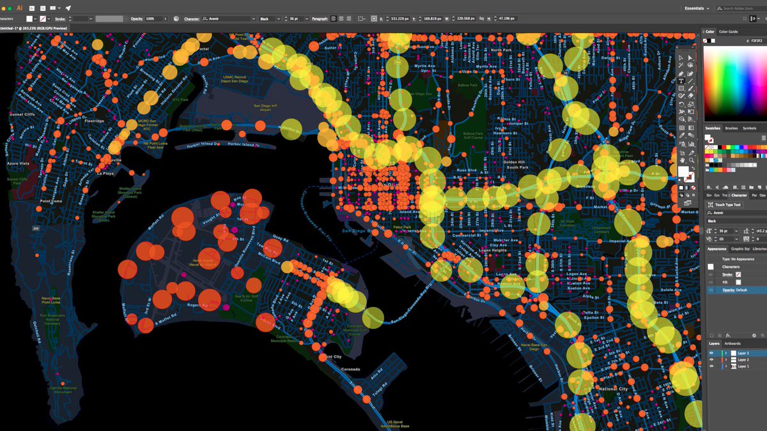Image resolution: width=767 pixels, height=431 pixels.
Task: Select the Pen tool
Action: point(681,73)
